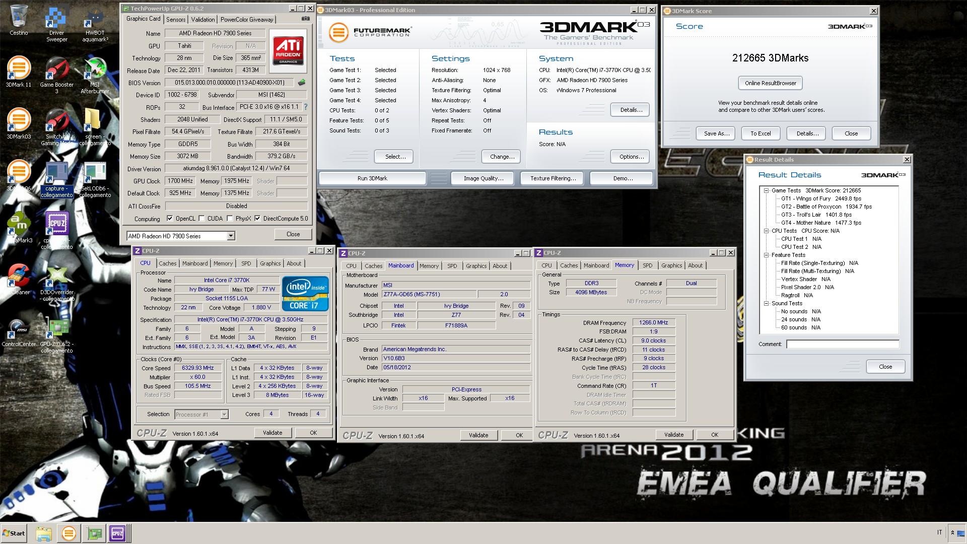967x544 pixels.
Task: Launch Driver Sweeper desktop shortcut
Action: coord(57,24)
